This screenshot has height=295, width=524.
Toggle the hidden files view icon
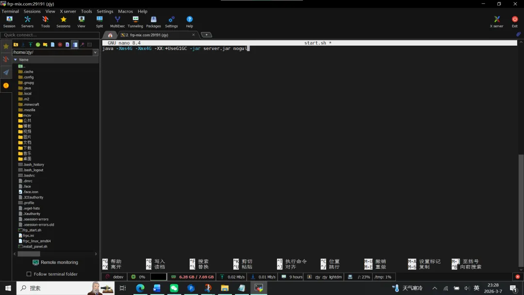click(x=75, y=45)
